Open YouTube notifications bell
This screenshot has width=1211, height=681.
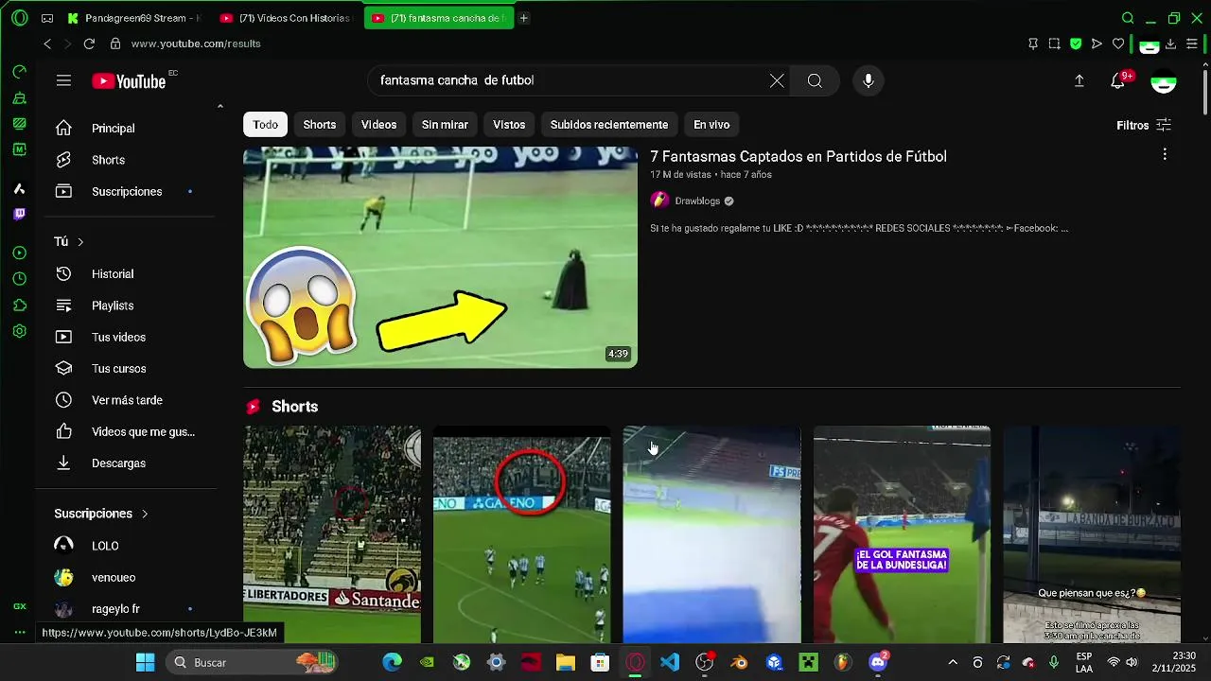pyautogui.click(x=1118, y=81)
